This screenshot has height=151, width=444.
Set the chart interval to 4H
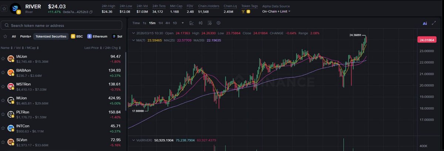[168, 23]
